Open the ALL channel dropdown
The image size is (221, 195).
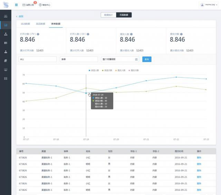[x=37, y=59]
